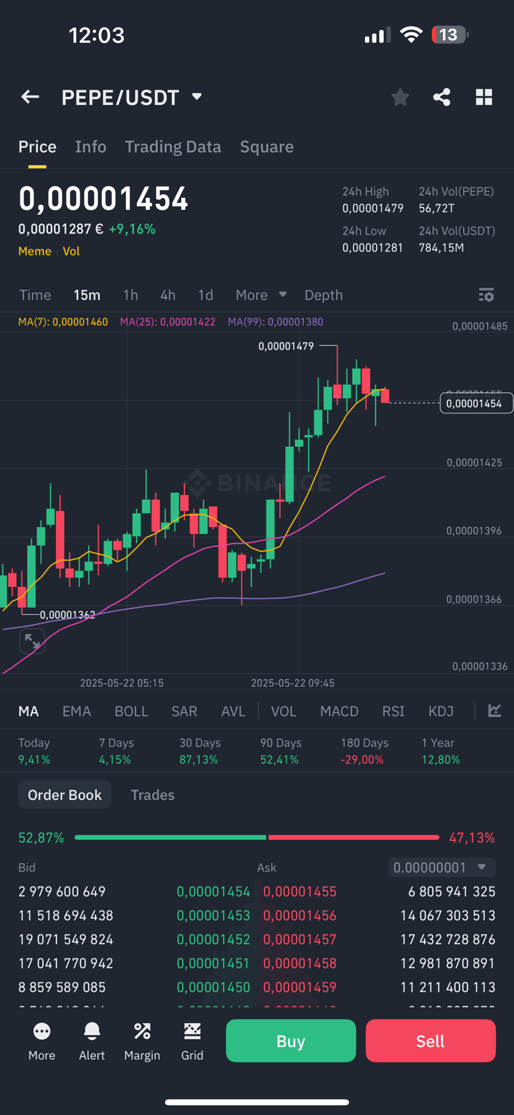Open the four-square grid menu icon

[484, 97]
